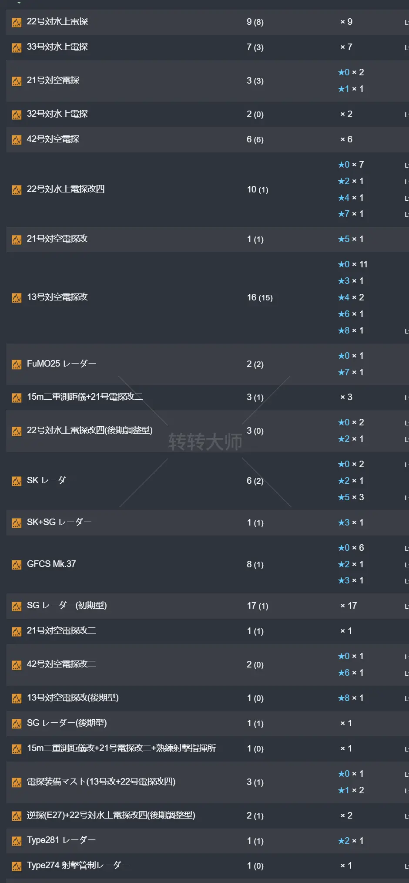Click the 13号対空電探改 radar icon
Viewport: 409px width, 883px height.
[17, 297]
